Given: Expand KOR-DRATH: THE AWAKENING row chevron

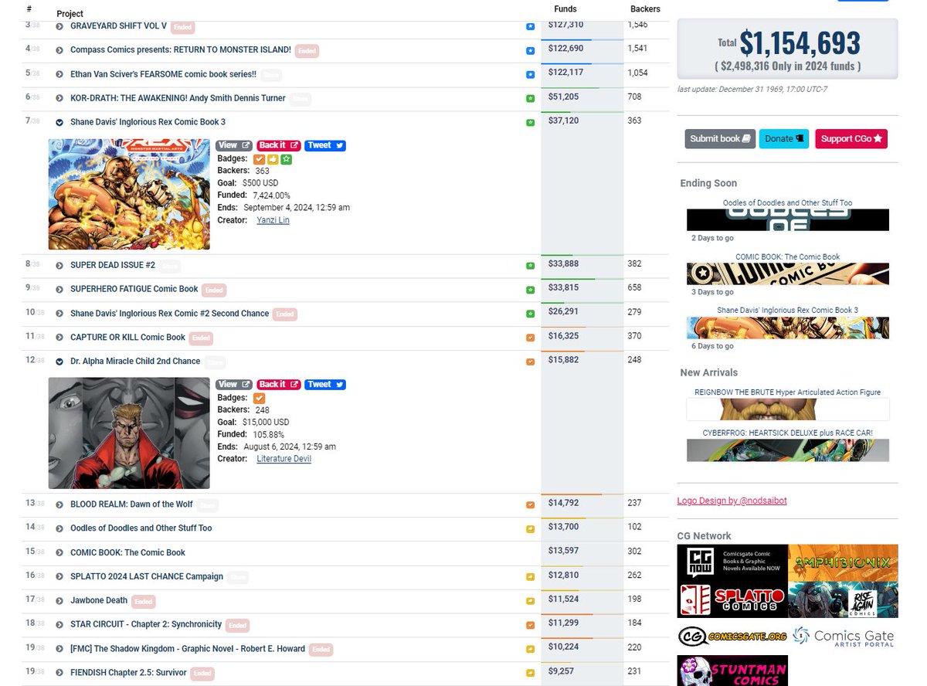Looking at the screenshot, I should (x=59, y=98).
